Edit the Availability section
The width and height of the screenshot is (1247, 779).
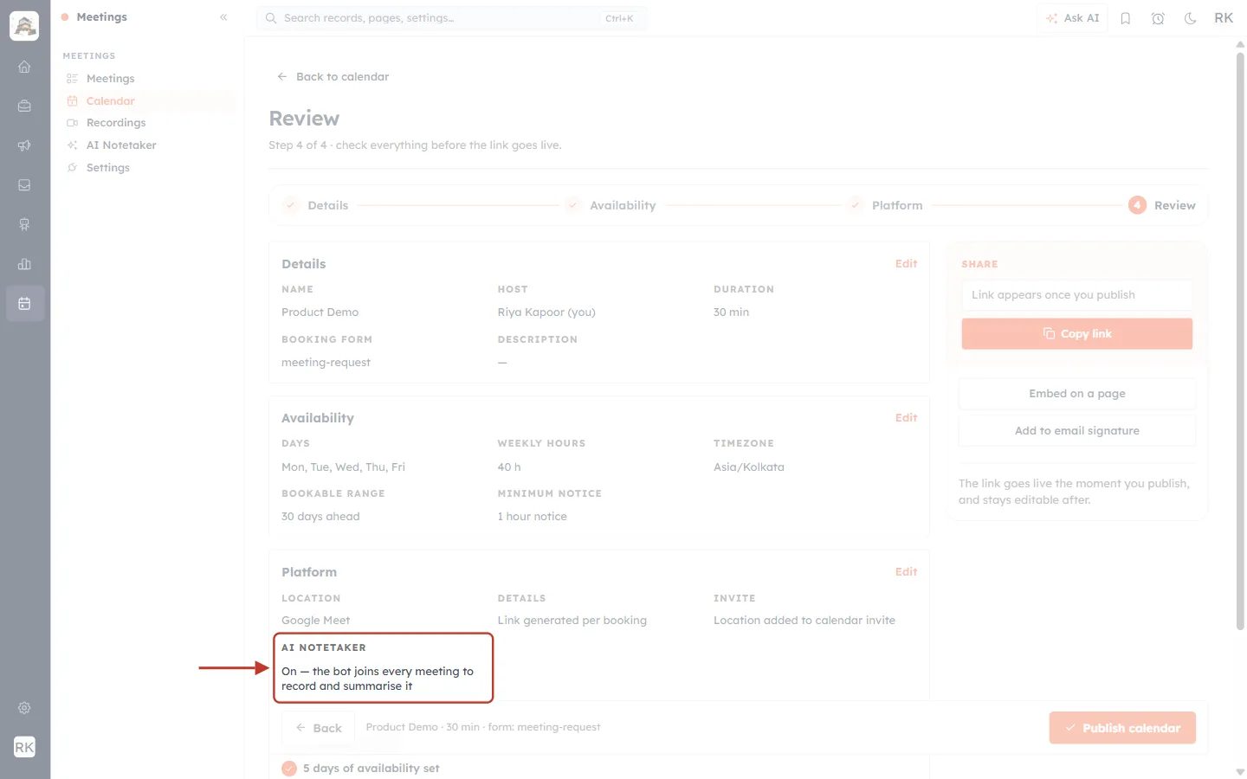(x=906, y=418)
